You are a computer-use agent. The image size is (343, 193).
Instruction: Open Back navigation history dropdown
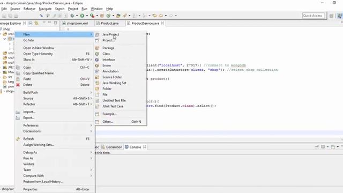pyautogui.click(x=166, y=16)
